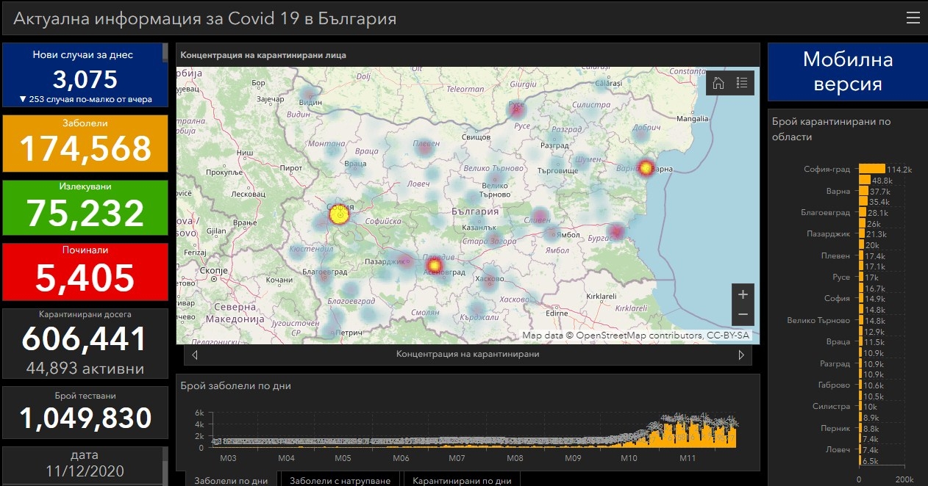The width and height of the screenshot is (928, 486).
Task: Click the red Починали 5,405 tile
Action: [x=85, y=272]
